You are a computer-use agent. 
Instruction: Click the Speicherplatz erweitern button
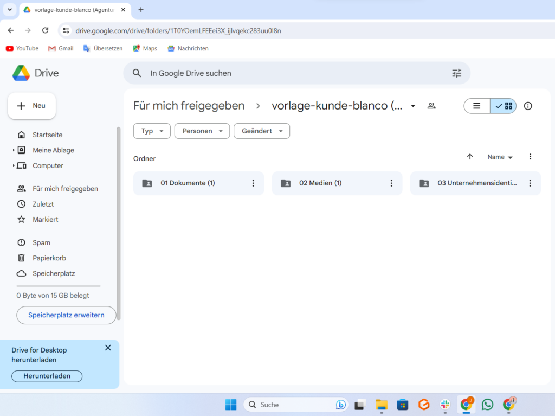point(66,315)
